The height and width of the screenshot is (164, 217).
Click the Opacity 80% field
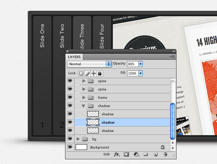(x=133, y=64)
